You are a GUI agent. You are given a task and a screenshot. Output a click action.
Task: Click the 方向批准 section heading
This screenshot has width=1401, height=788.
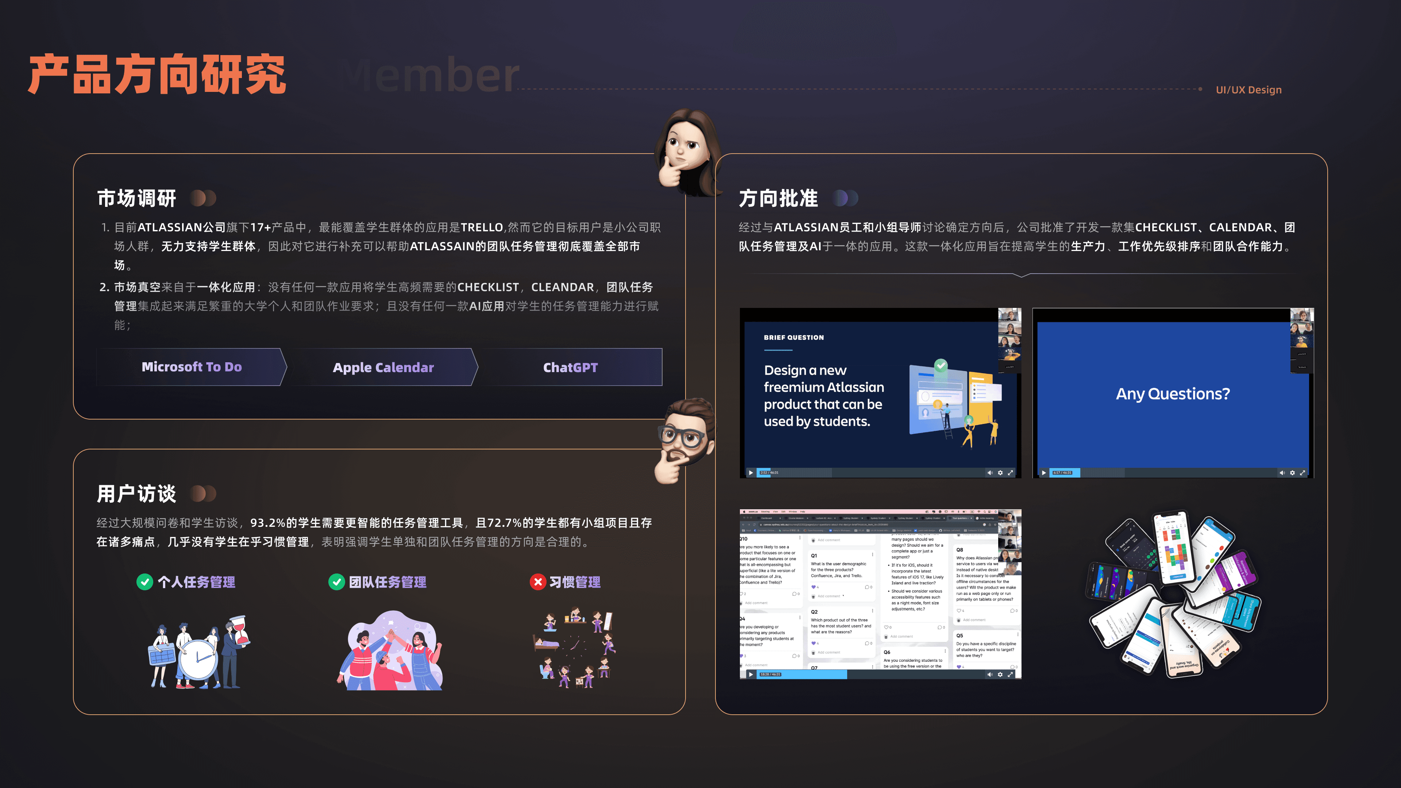(778, 198)
